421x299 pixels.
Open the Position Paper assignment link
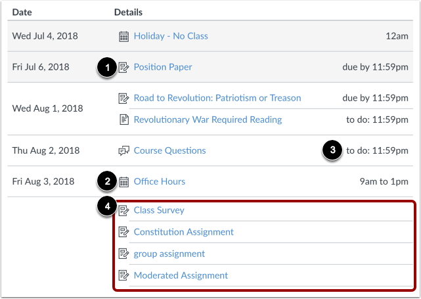tap(163, 67)
